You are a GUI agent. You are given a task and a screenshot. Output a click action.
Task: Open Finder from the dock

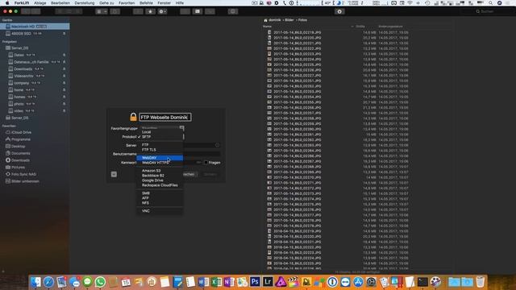tap(35, 282)
